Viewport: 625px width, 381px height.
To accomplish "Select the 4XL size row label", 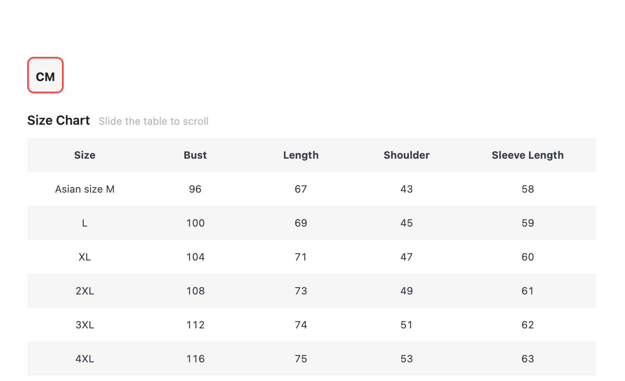I will point(84,359).
